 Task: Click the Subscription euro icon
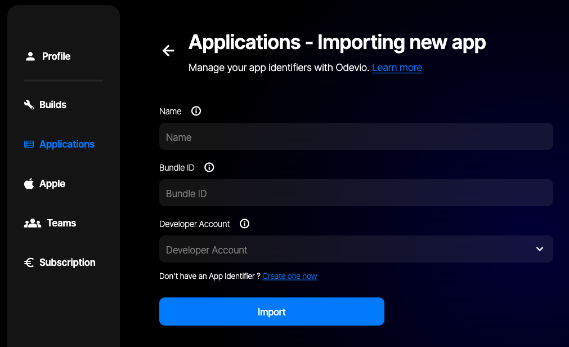[x=29, y=263]
